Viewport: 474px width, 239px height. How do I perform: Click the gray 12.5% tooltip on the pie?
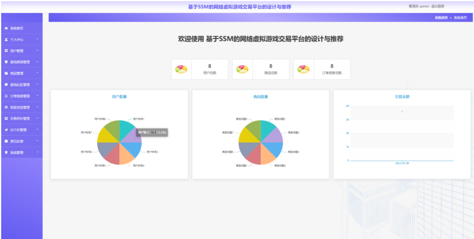coord(152,133)
